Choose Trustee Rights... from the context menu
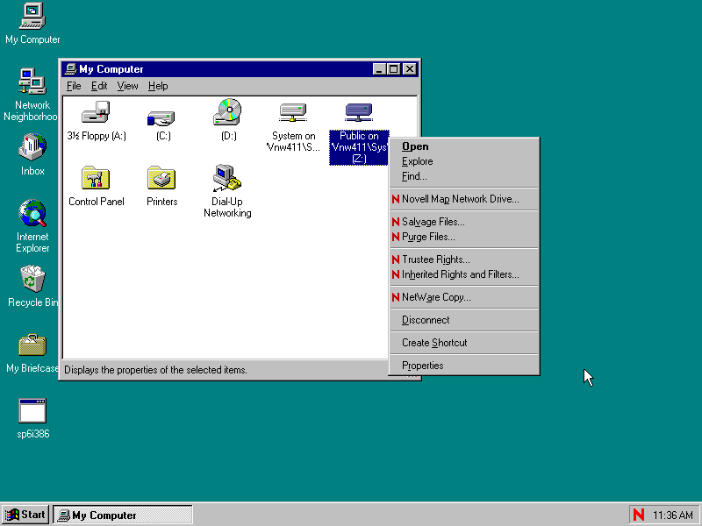The width and height of the screenshot is (702, 526). [x=464, y=259]
